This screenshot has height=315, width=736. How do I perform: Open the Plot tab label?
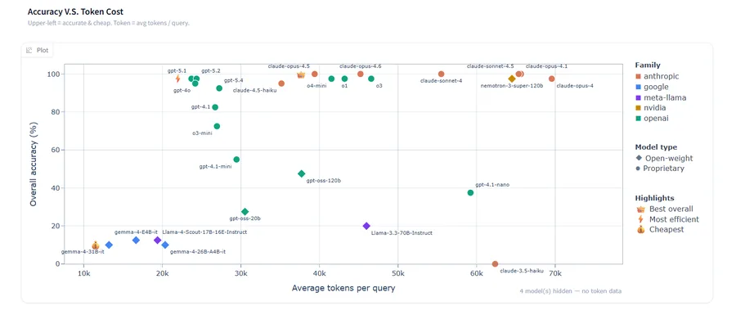point(43,50)
